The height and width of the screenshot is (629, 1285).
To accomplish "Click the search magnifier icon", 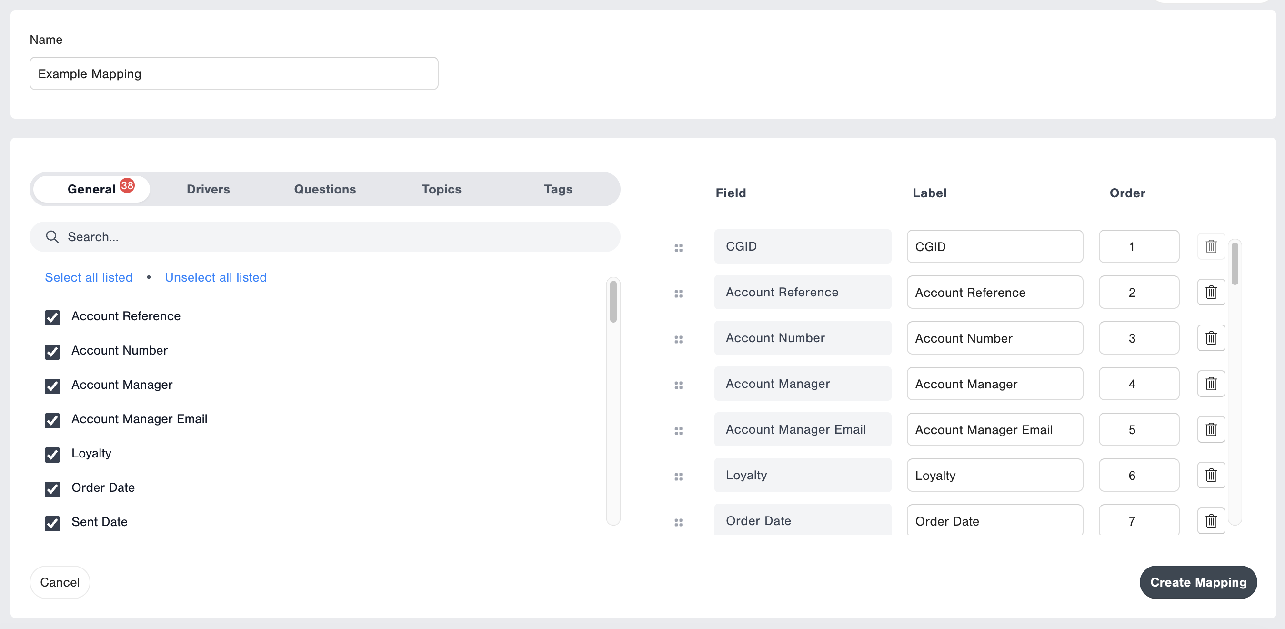I will tap(52, 237).
